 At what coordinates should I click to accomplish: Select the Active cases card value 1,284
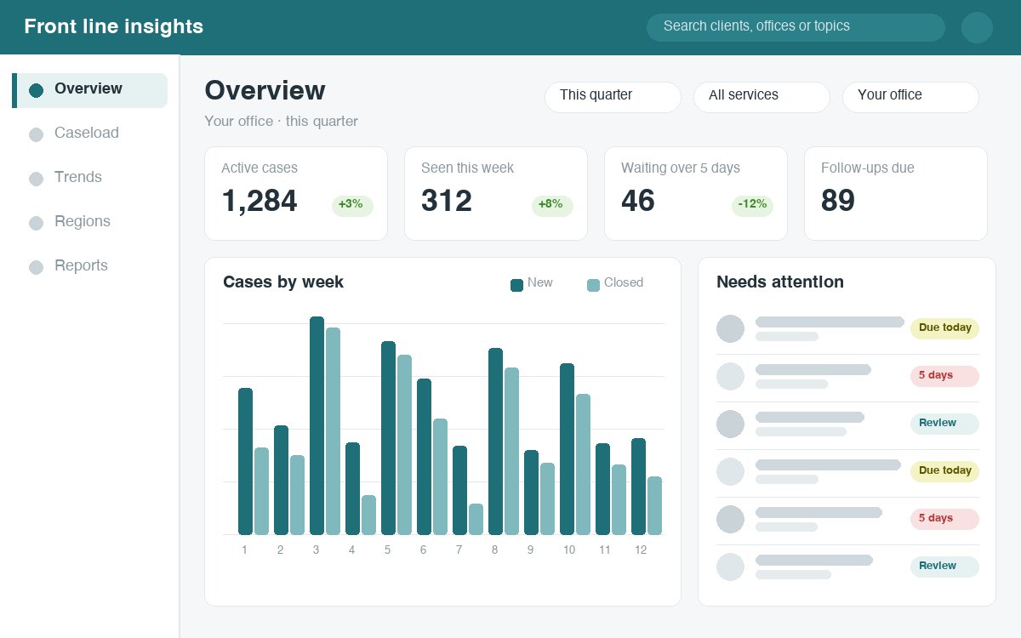tap(260, 201)
